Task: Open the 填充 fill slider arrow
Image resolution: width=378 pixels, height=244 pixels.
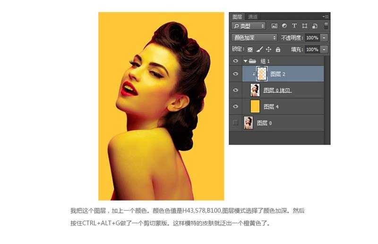Action: [324, 49]
